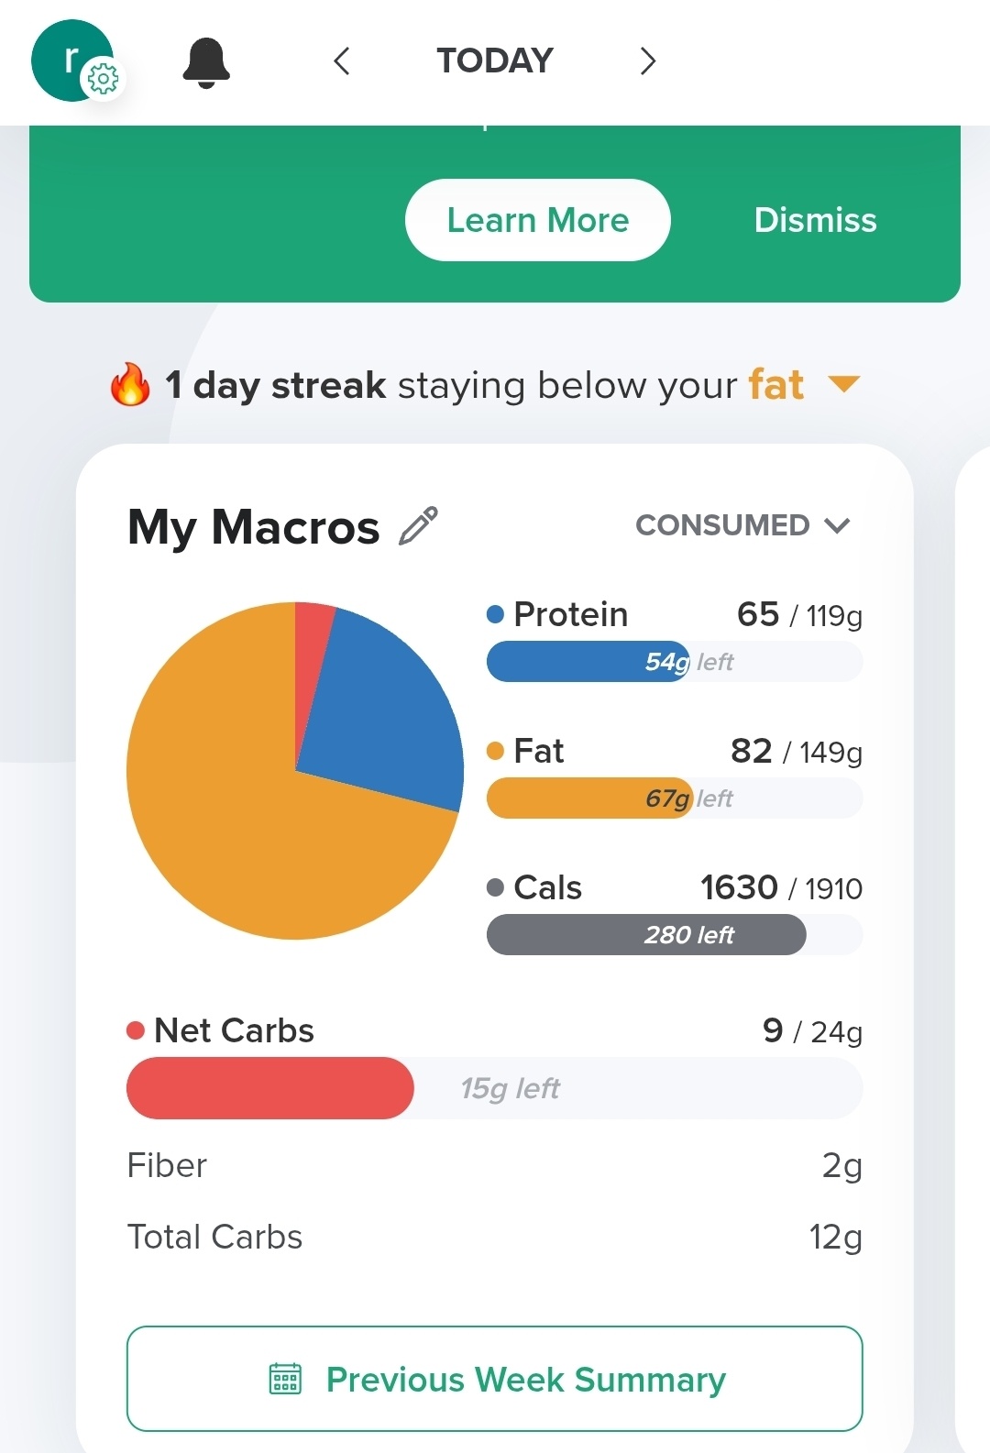This screenshot has height=1453, width=990.
Task: Click calendar icon on Previous Week Summary
Action: [x=285, y=1379]
